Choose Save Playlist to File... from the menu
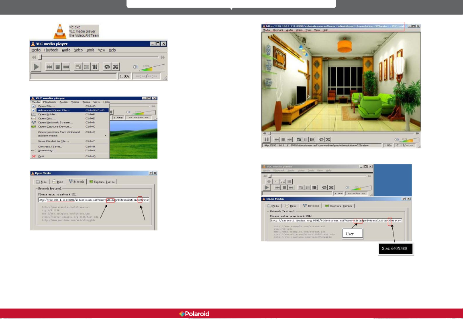 coord(70,141)
